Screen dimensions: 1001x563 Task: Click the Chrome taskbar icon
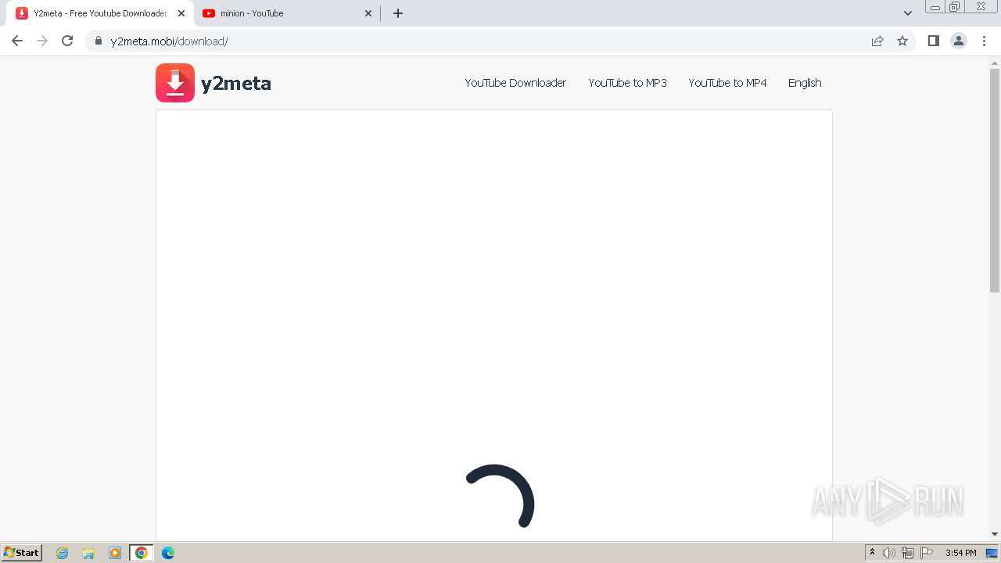tap(142, 553)
